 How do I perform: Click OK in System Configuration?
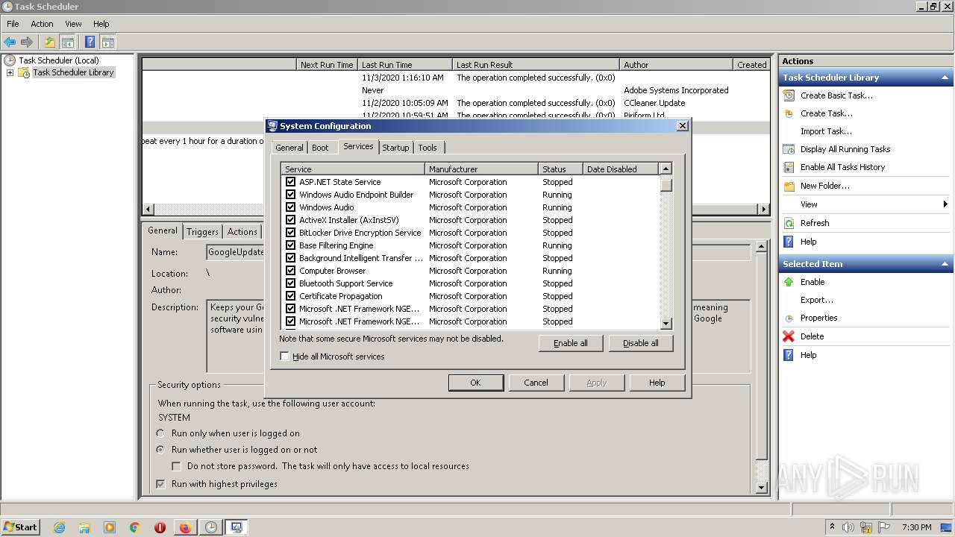[475, 383]
